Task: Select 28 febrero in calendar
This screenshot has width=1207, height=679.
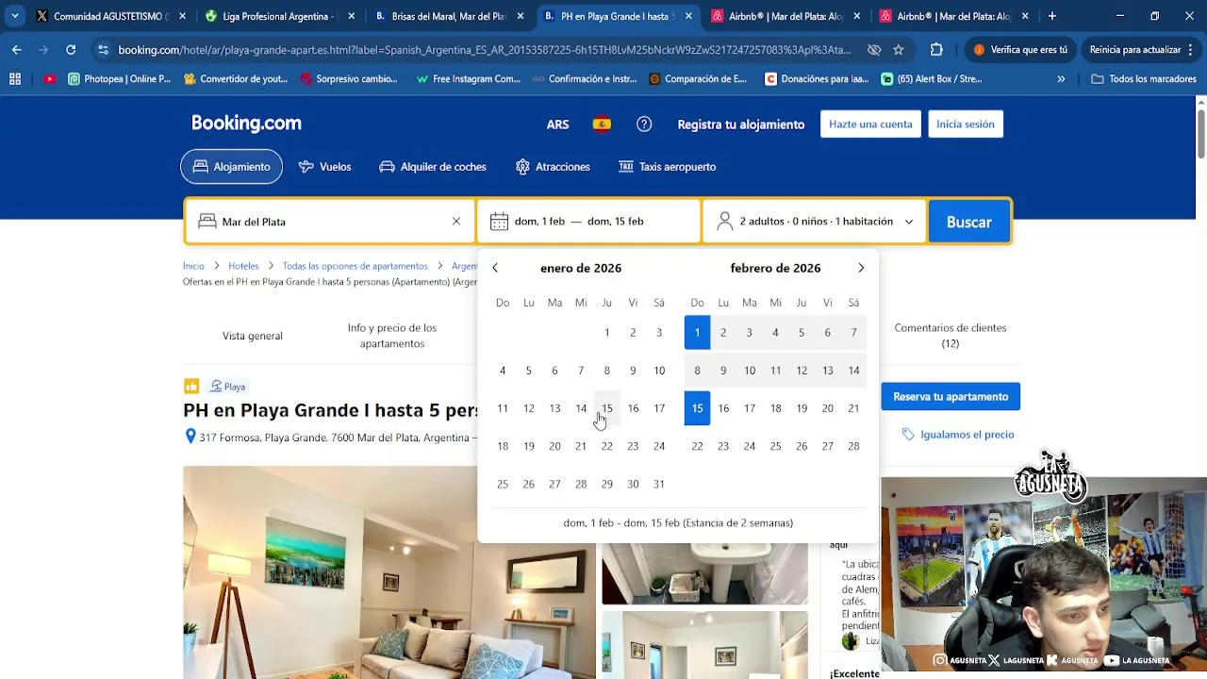Action: click(853, 446)
